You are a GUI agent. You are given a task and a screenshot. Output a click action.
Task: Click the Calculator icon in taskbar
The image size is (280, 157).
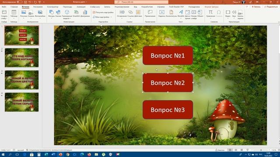click(x=39, y=154)
